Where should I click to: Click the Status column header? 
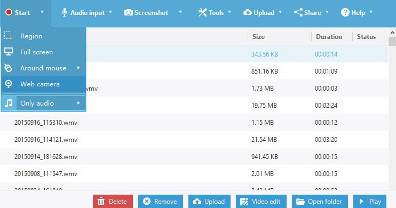pos(366,37)
